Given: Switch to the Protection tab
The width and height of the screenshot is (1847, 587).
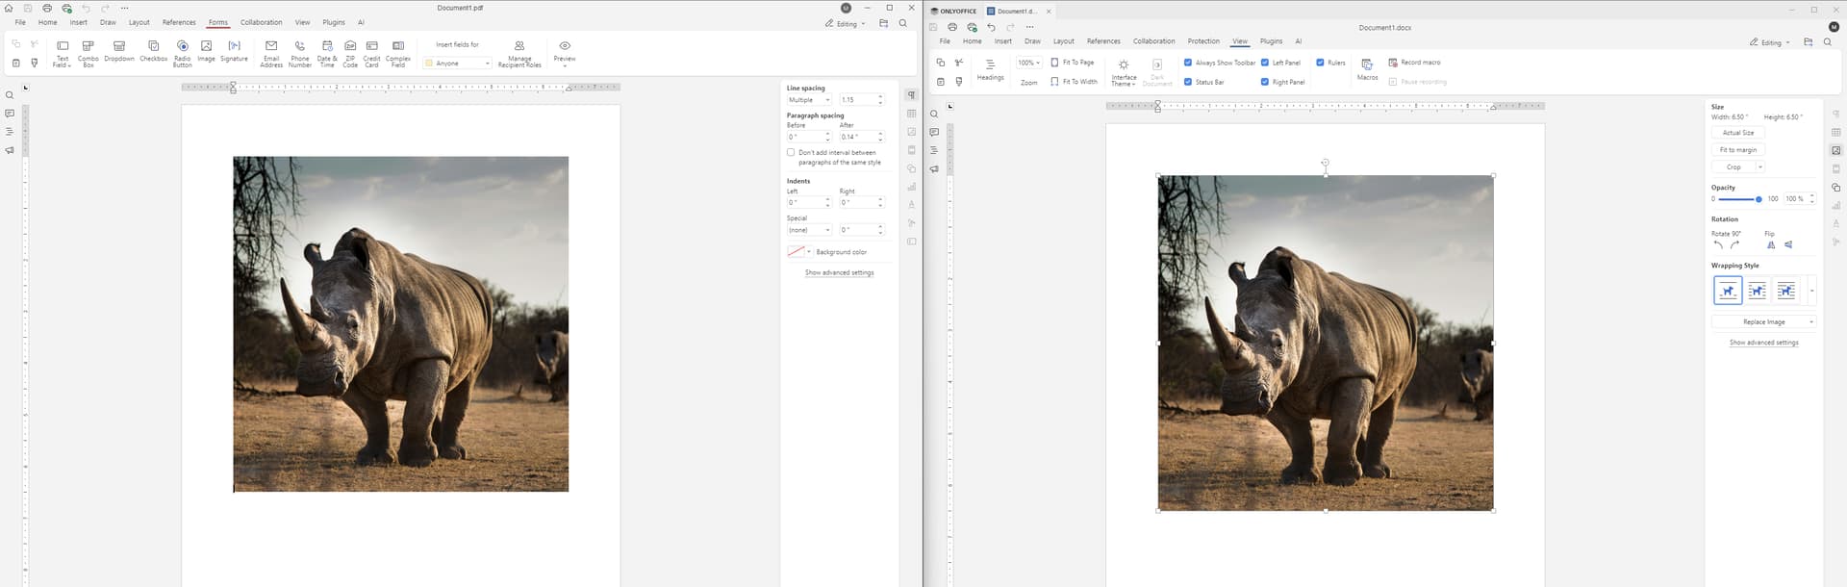Looking at the screenshot, I should point(1202,41).
